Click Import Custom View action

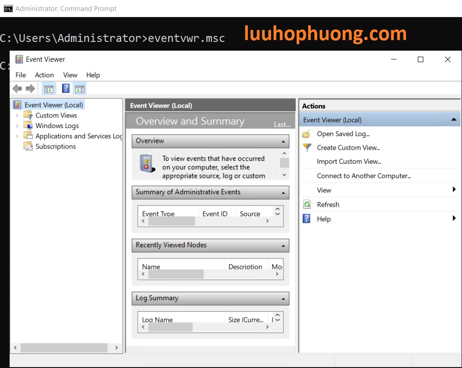pyautogui.click(x=349, y=162)
